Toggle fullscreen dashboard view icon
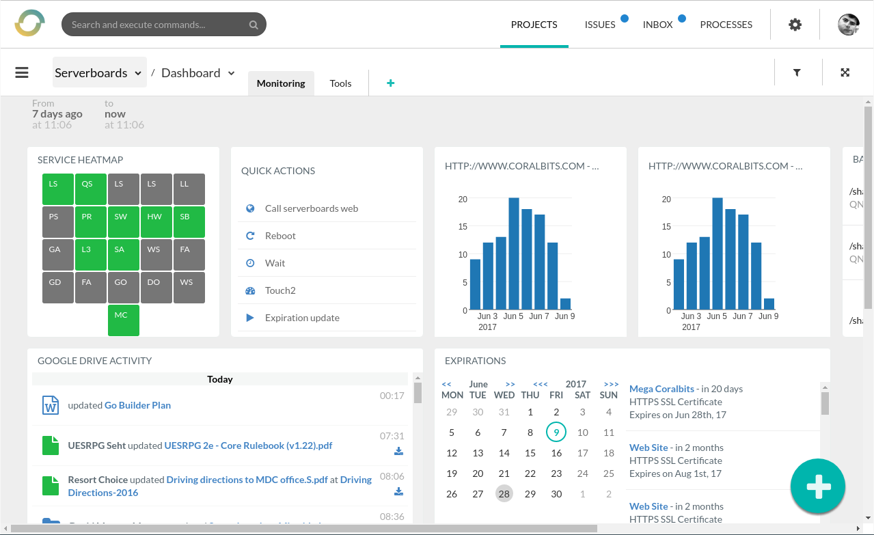 coord(845,72)
